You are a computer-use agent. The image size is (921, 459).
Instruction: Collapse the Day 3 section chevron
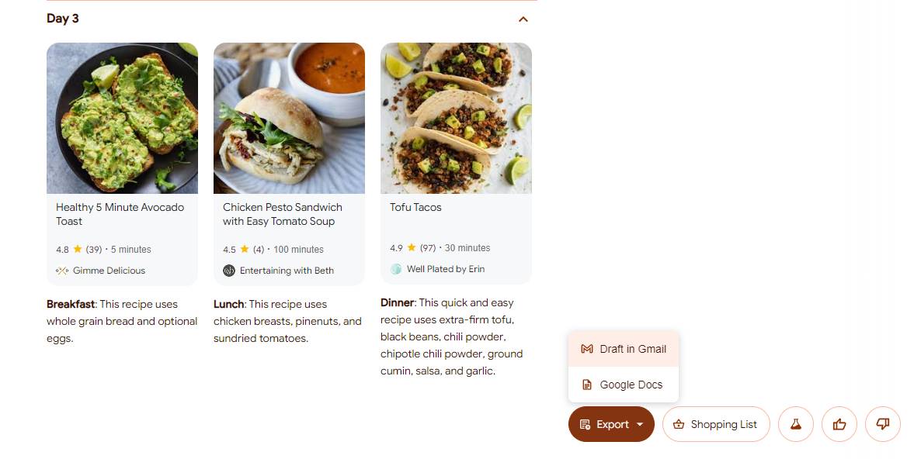[523, 19]
